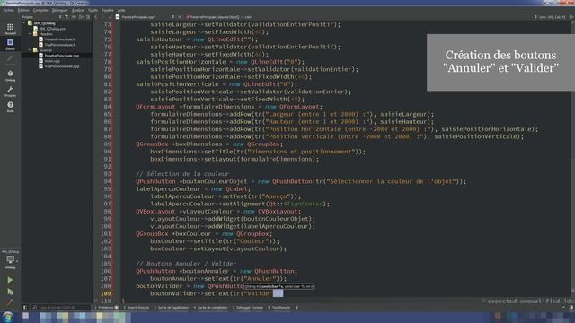Click the code-completion tooltip popup
575x323 pixels.
279,286
